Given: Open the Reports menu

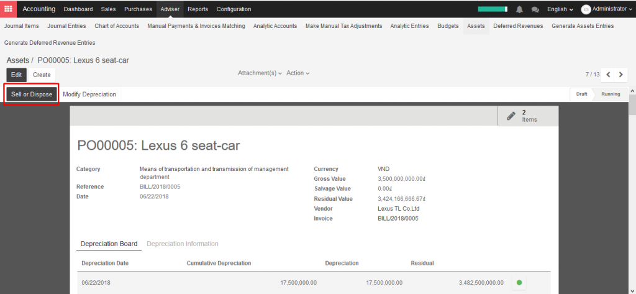Looking at the screenshot, I should coord(198,9).
